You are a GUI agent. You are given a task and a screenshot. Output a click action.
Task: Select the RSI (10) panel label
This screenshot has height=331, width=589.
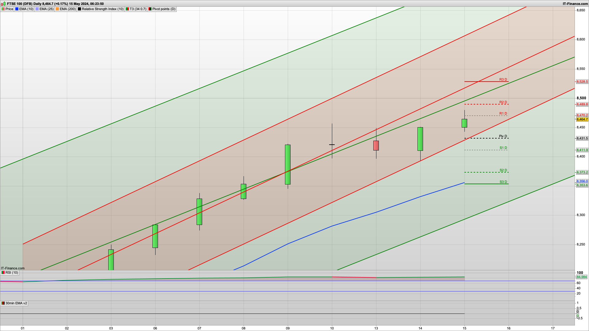click(x=12, y=272)
